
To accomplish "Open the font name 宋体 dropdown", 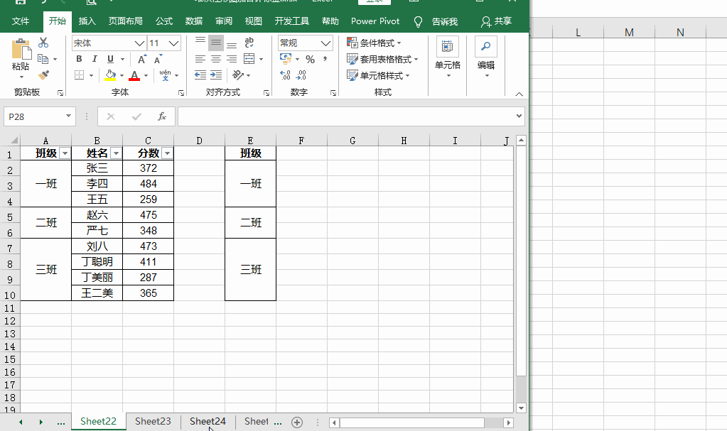I will pyautogui.click(x=139, y=43).
